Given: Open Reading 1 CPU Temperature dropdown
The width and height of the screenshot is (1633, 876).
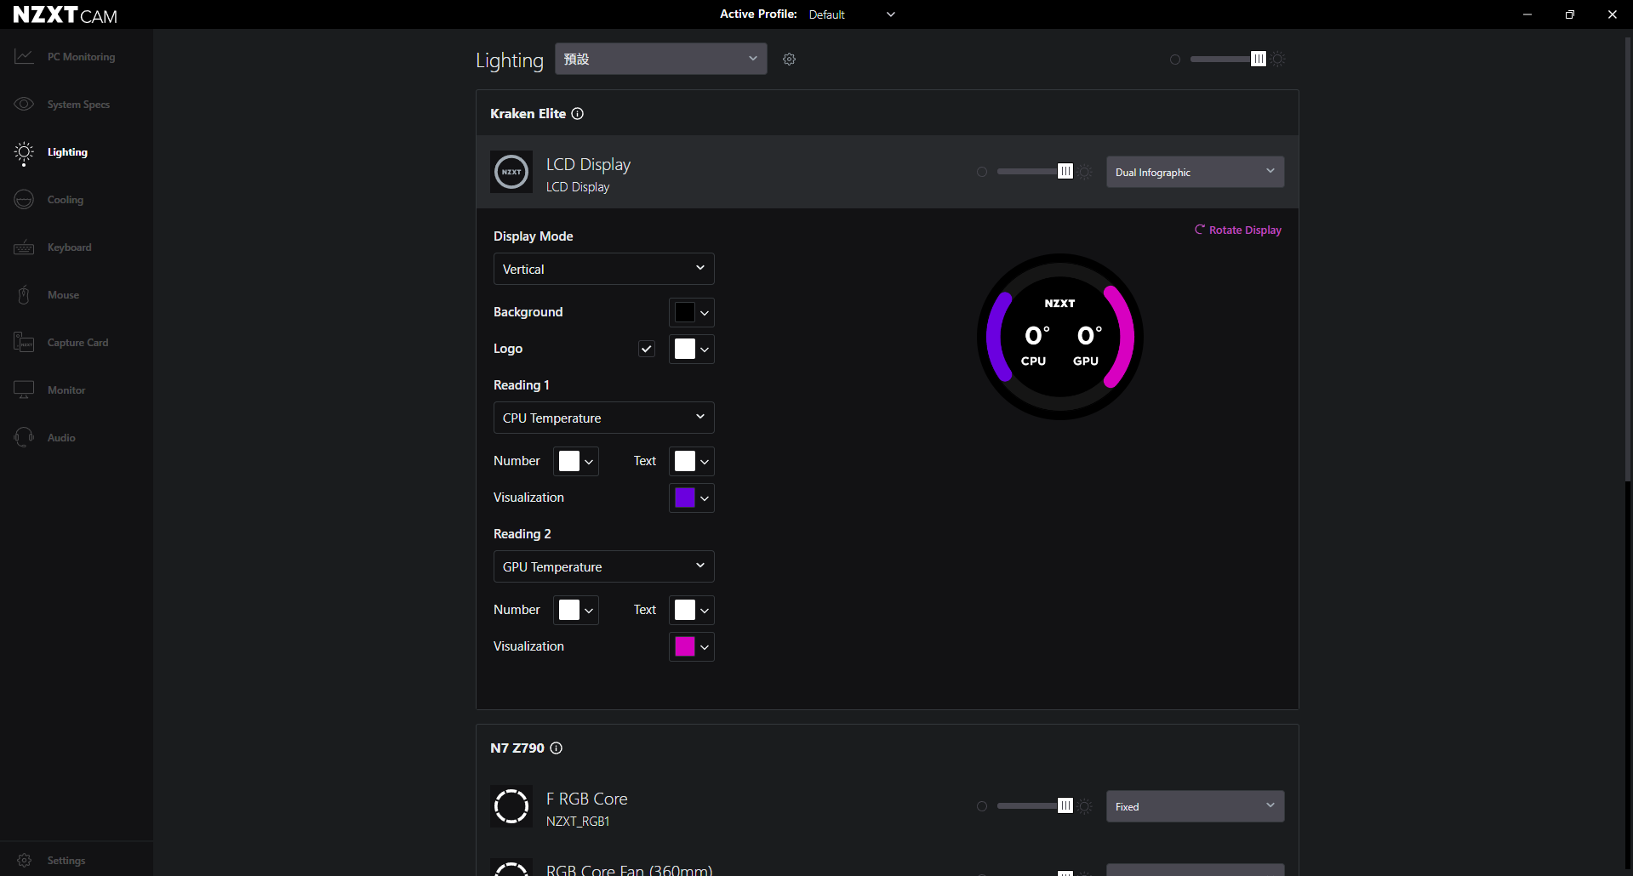Looking at the screenshot, I should [603, 418].
